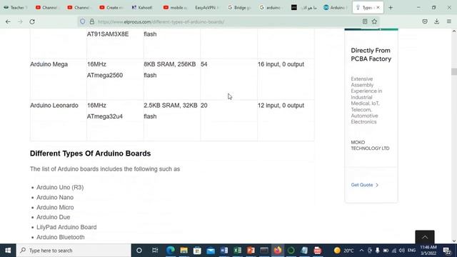Bookmark this page with the star
The height and width of the screenshot is (257, 457).
pos(374,21)
